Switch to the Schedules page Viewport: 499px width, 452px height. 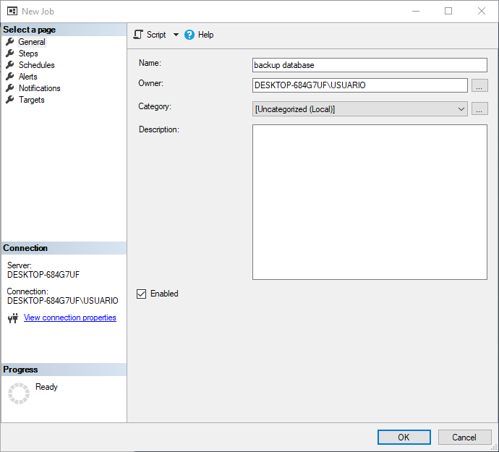pyautogui.click(x=37, y=65)
